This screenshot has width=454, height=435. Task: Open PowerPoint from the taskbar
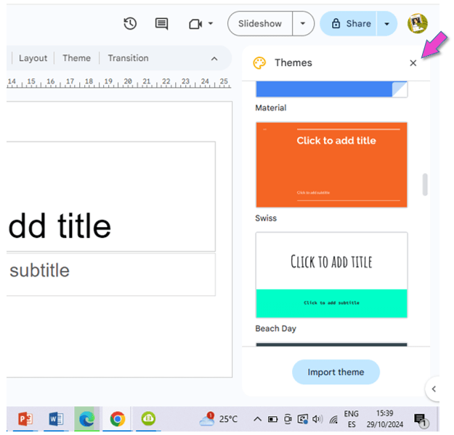pos(25,418)
